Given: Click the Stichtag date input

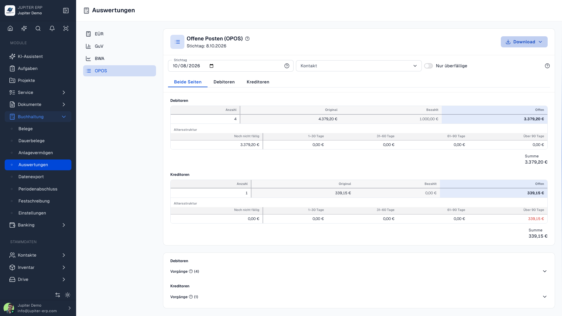Looking at the screenshot, I should (x=231, y=66).
